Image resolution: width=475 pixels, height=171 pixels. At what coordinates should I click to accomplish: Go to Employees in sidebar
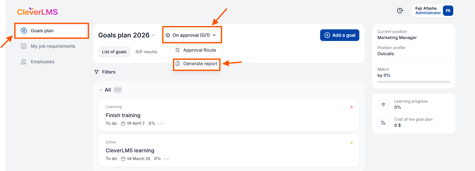(42, 62)
